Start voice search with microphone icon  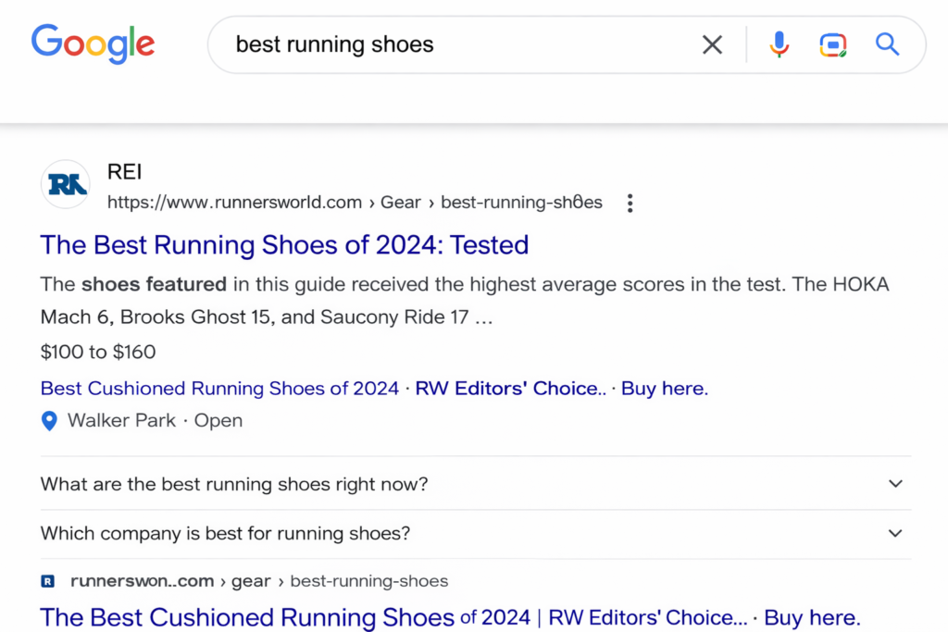click(x=779, y=44)
